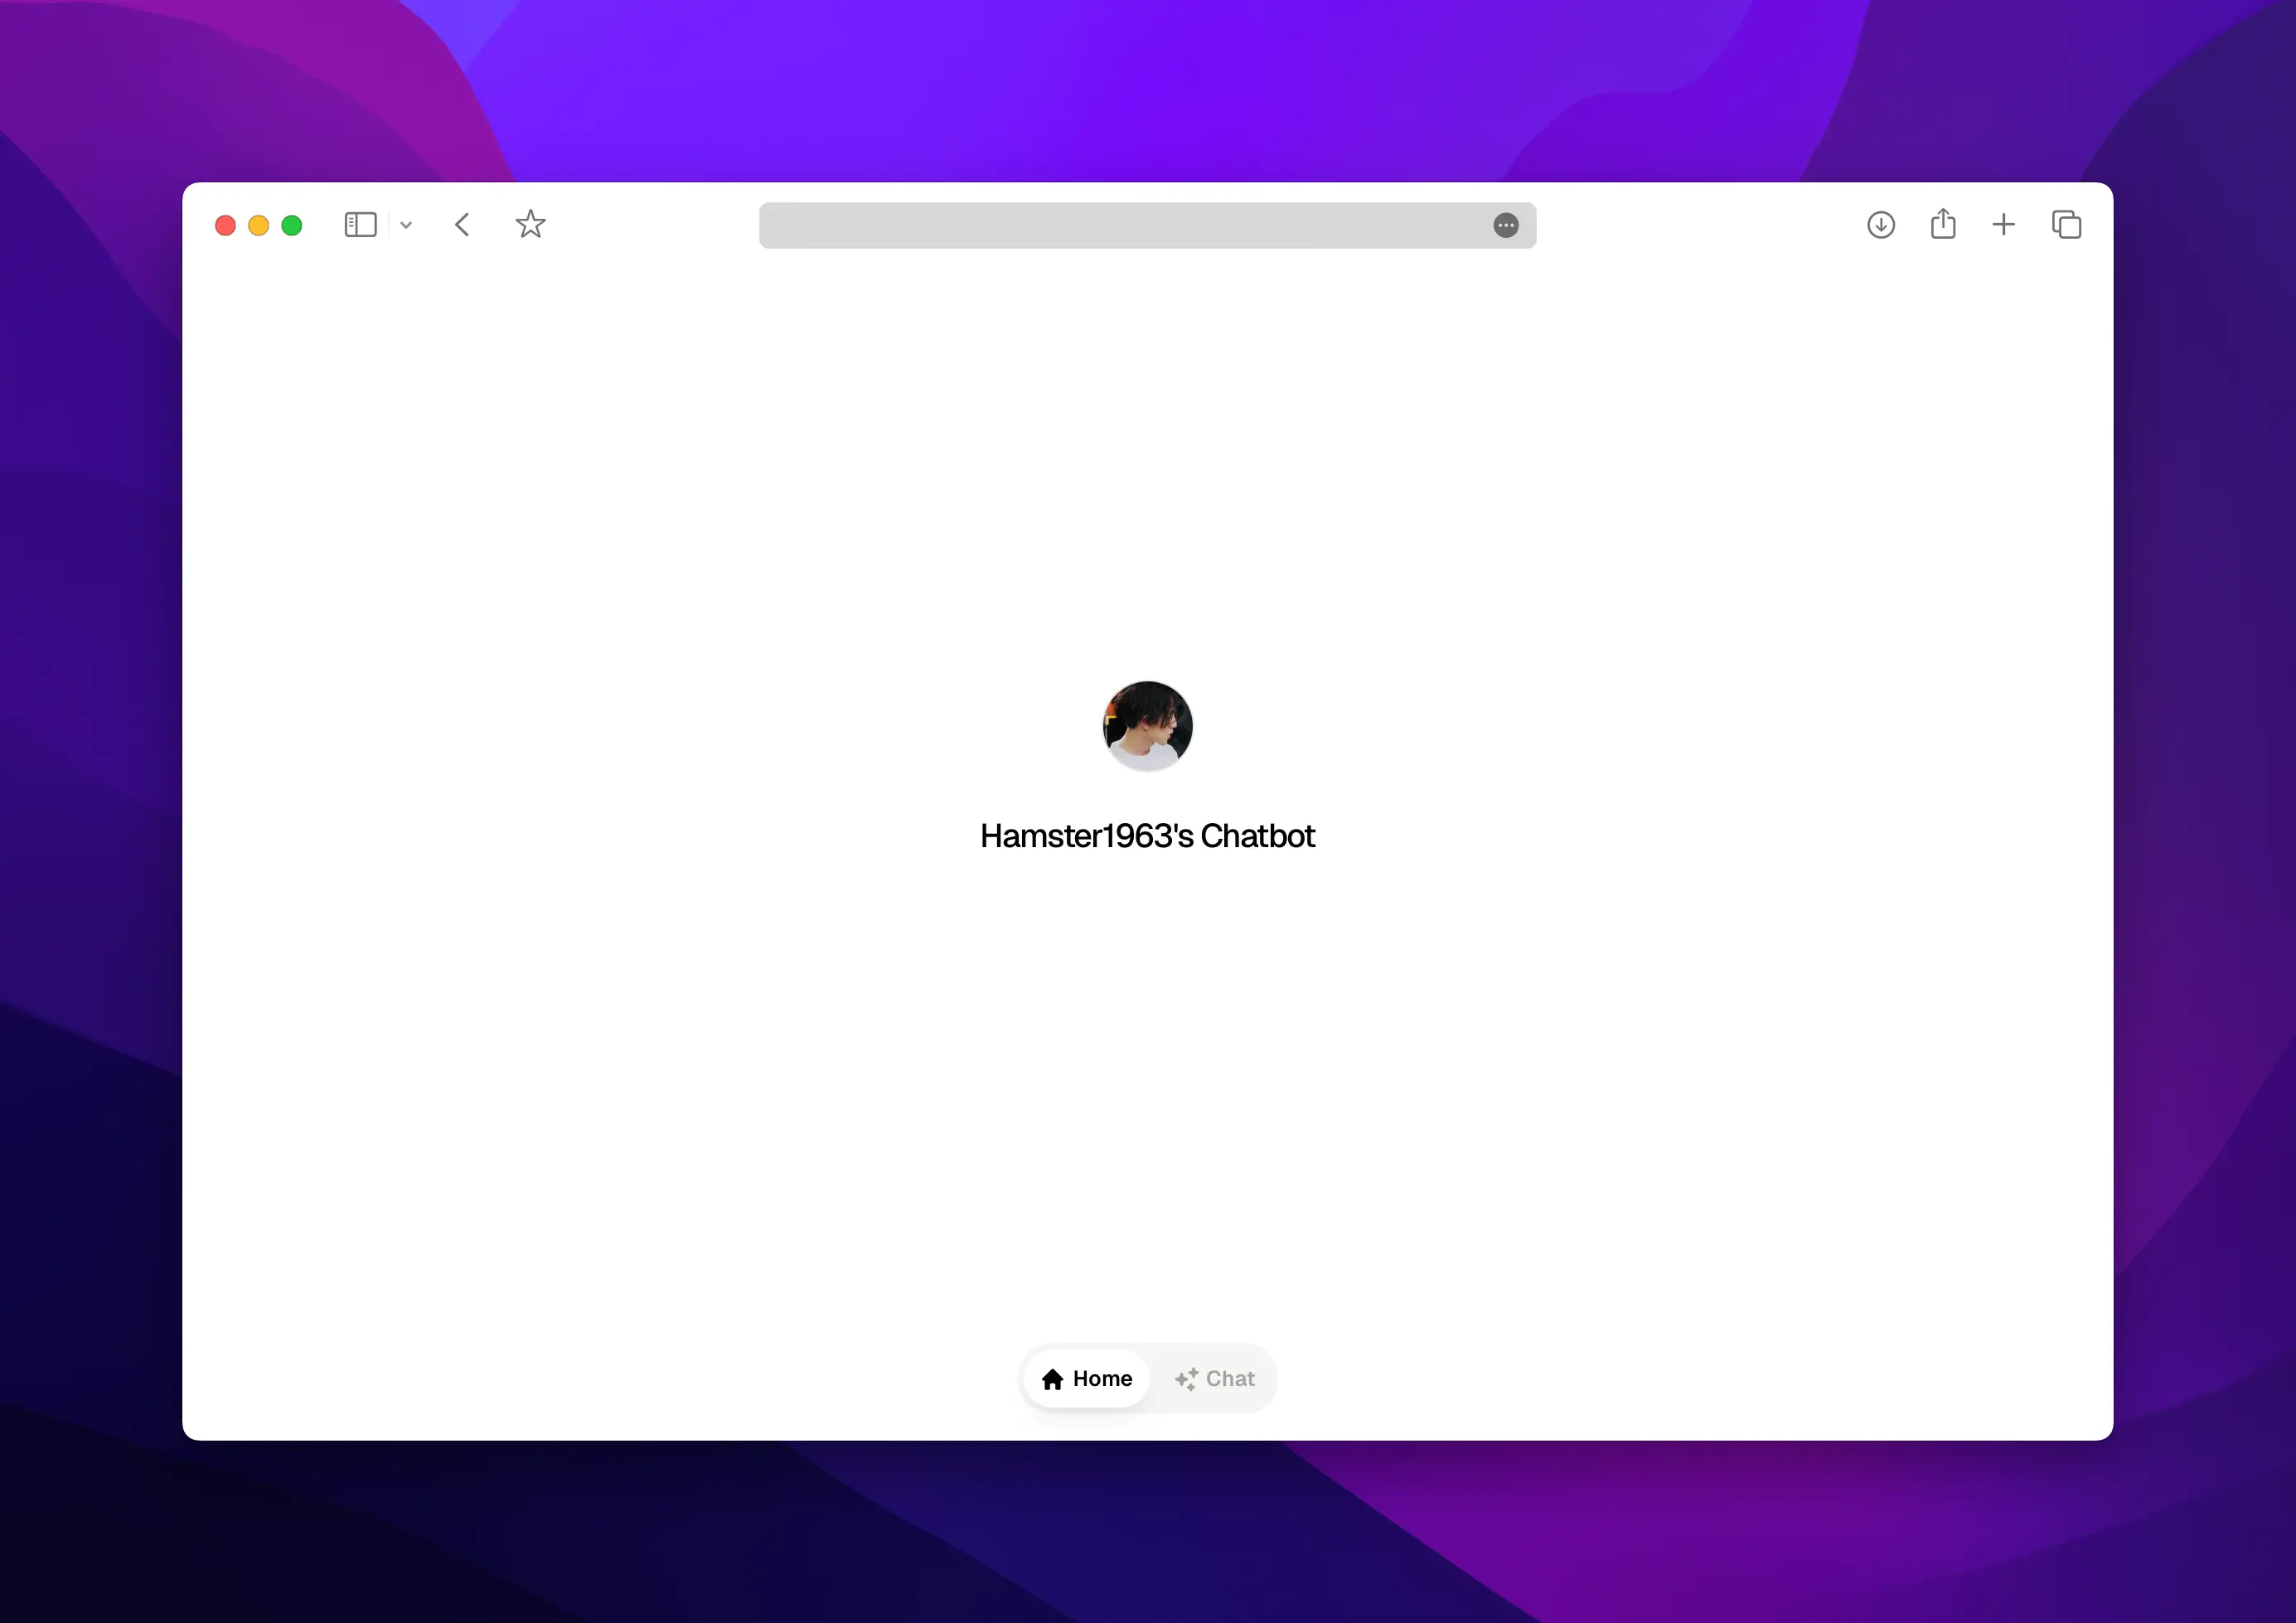Show the tab overview icon
Viewport: 2296px width, 1623px height.
click(2066, 225)
